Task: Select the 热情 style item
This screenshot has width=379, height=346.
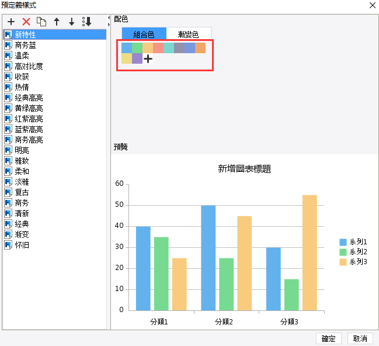Action: click(55, 87)
